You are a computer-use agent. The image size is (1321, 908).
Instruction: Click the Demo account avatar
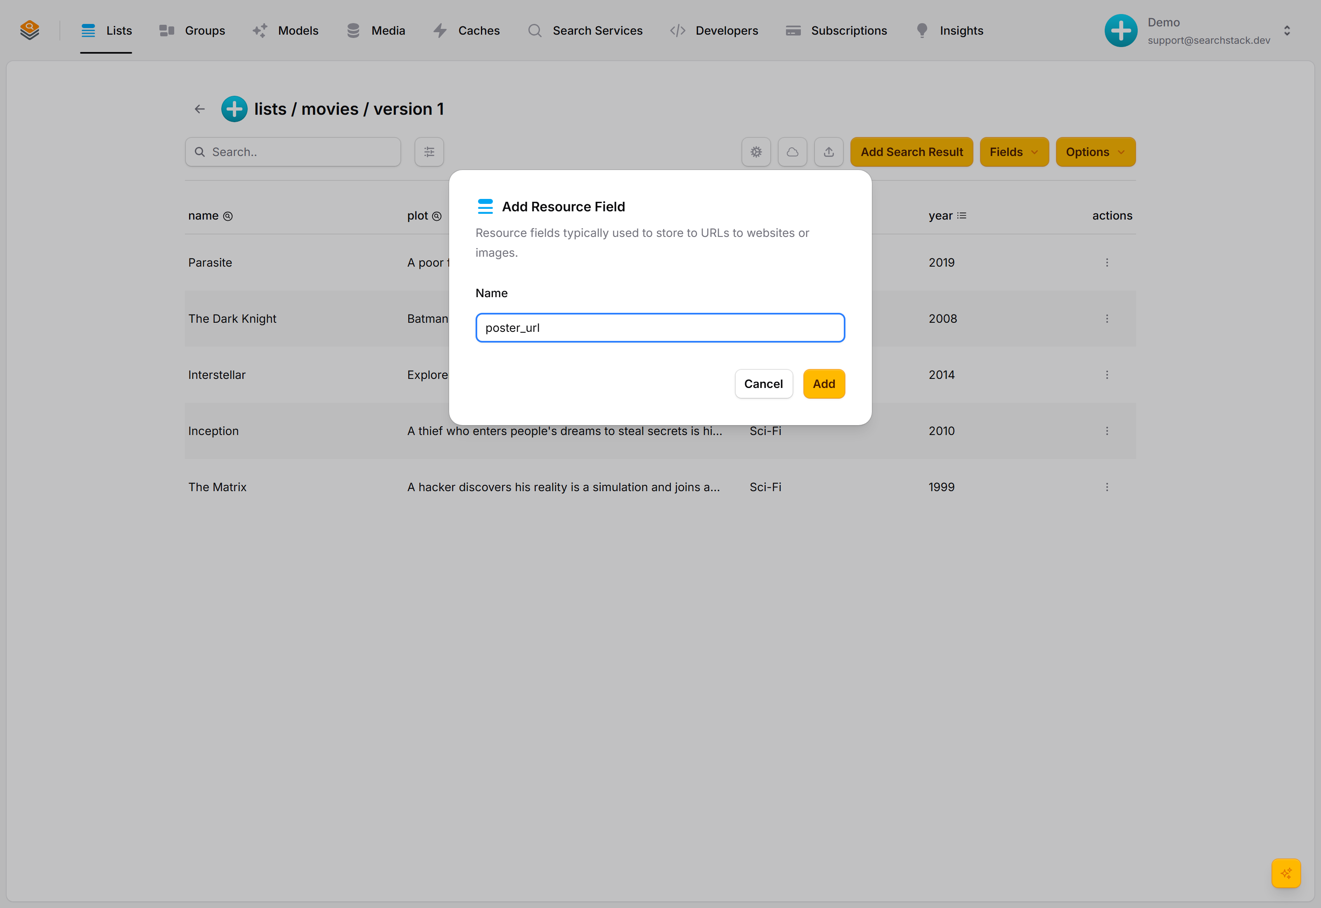click(x=1121, y=31)
